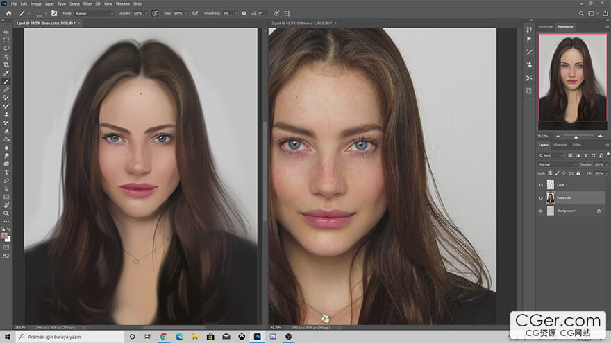Hide the Layer 1 layer visibility
The width and height of the screenshot is (611, 343).
[x=541, y=185]
